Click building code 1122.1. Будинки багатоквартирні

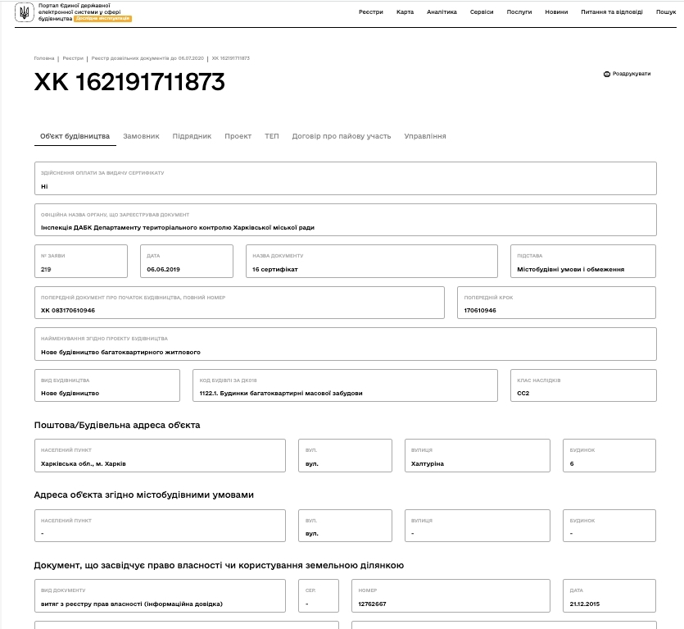coord(281,394)
